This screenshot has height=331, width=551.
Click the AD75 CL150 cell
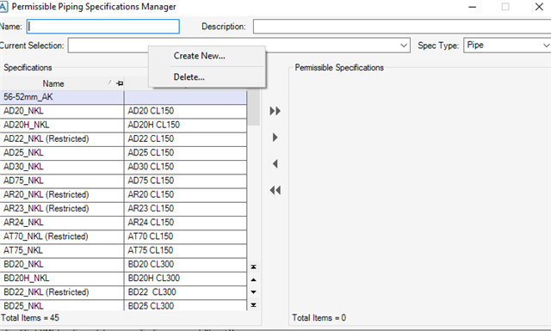point(186,181)
